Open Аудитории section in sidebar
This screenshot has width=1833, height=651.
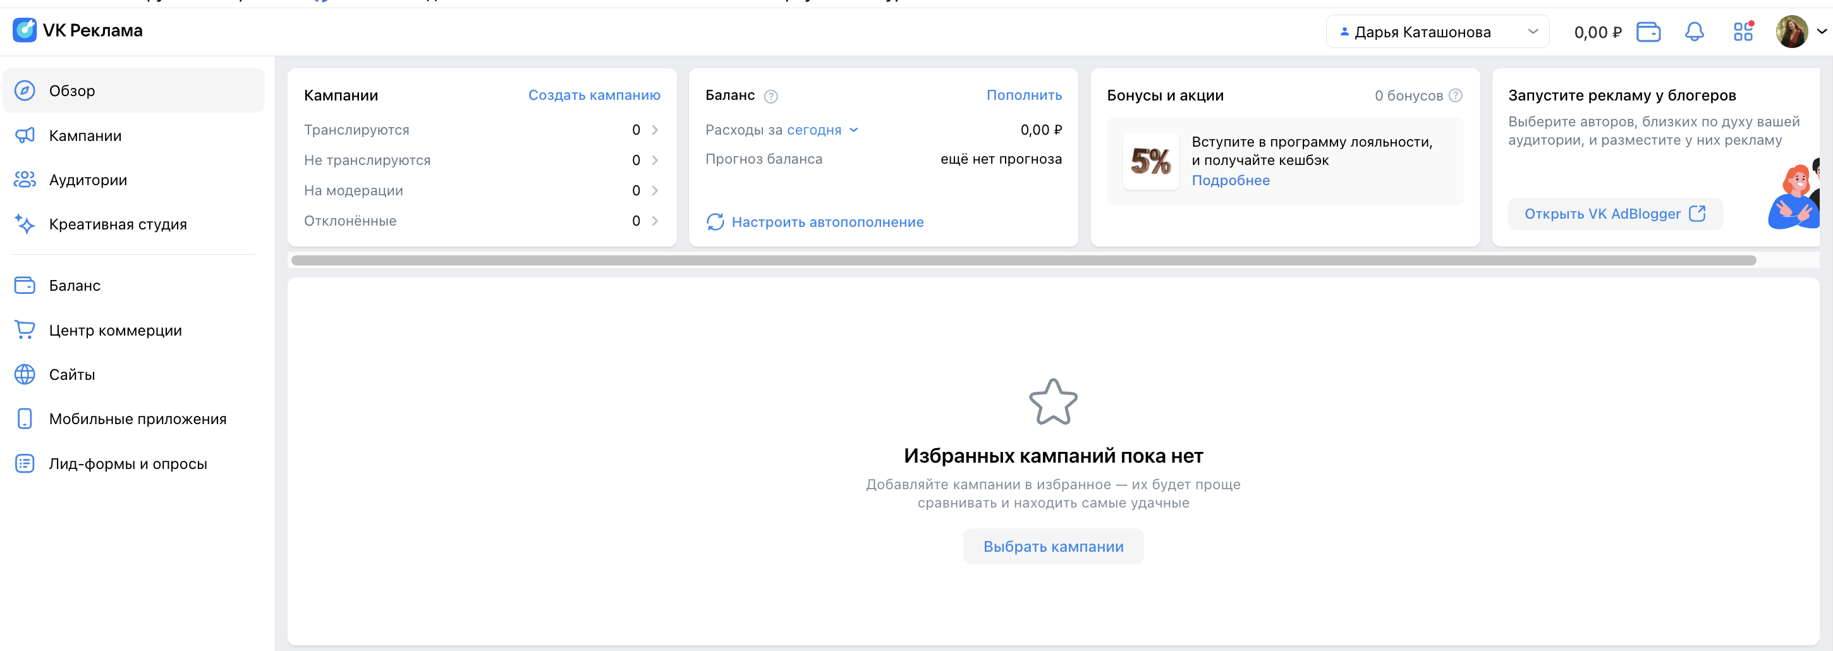pyautogui.click(x=134, y=179)
